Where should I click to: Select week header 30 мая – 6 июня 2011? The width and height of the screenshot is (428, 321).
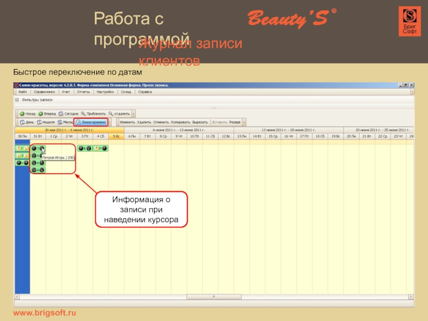pyautogui.click(x=70, y=130)
